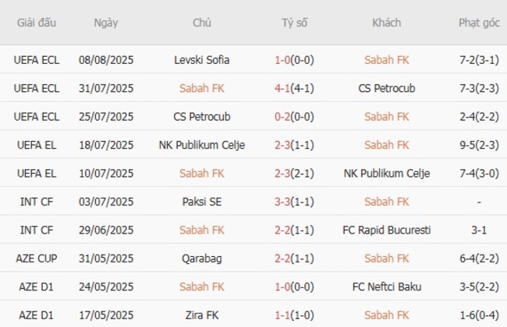Click the "Ngày" column header
This screenshot has width=507, height=327.
click(106, 23)
